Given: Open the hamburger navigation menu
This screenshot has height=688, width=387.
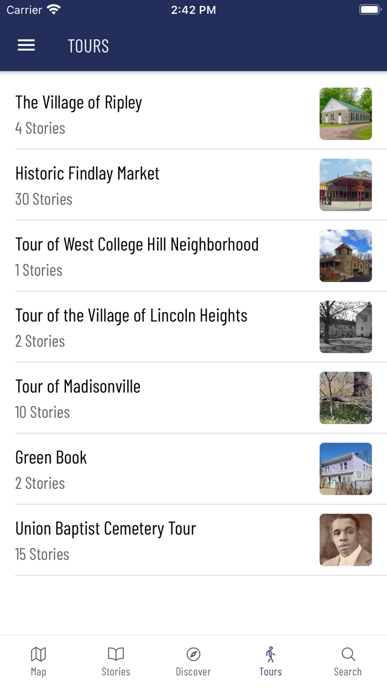Looking at the screenshot, I should click(x=26, y=45).
